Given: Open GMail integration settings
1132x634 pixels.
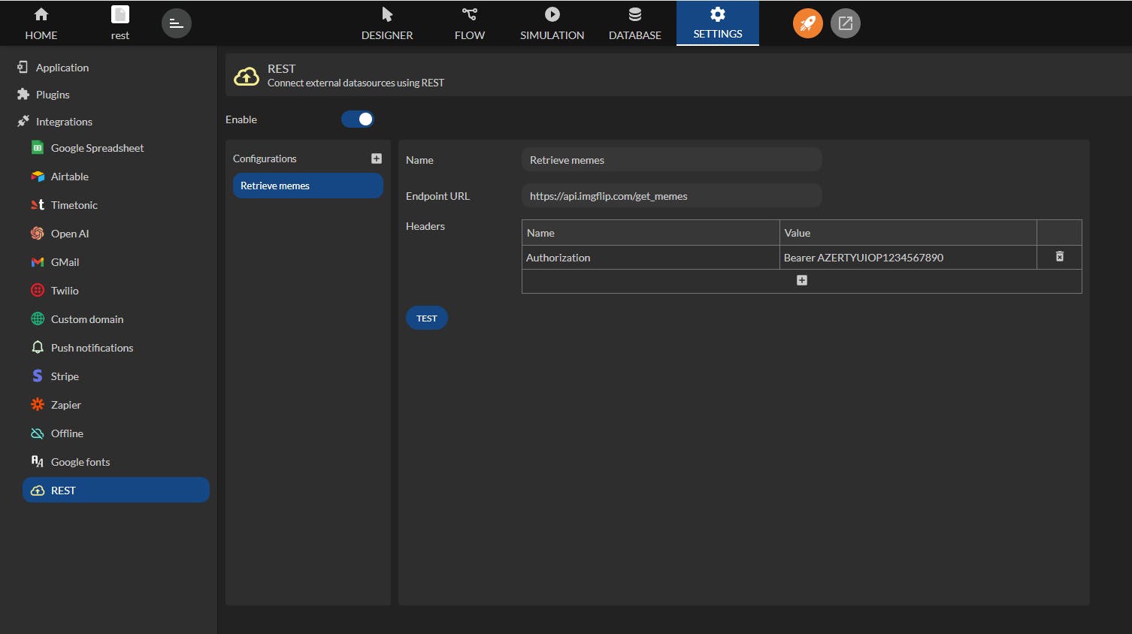Looking at the screenshot, I should [x=117, y=262].
